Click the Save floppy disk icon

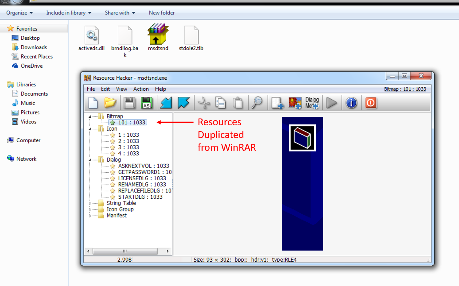coord(129,103)
